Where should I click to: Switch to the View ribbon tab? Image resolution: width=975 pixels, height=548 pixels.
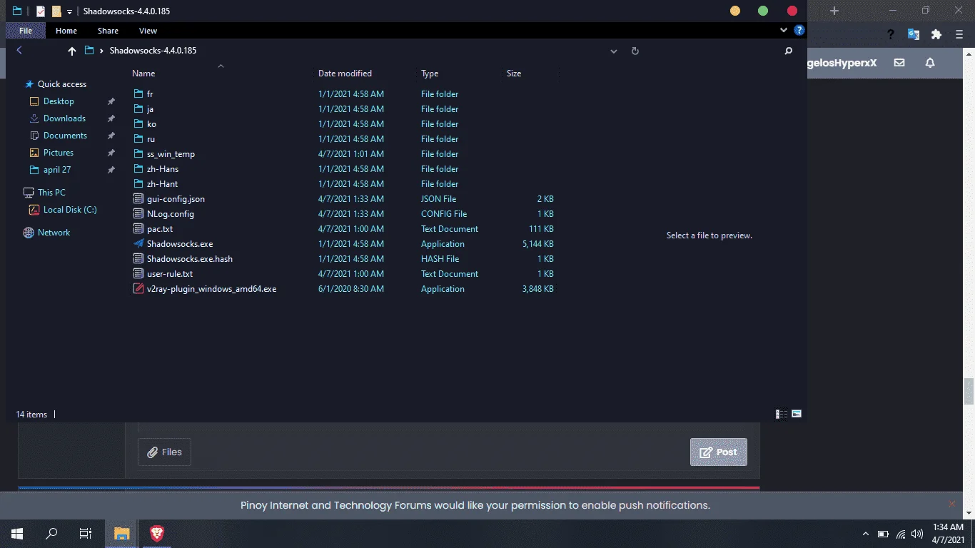tap(148, 31)
